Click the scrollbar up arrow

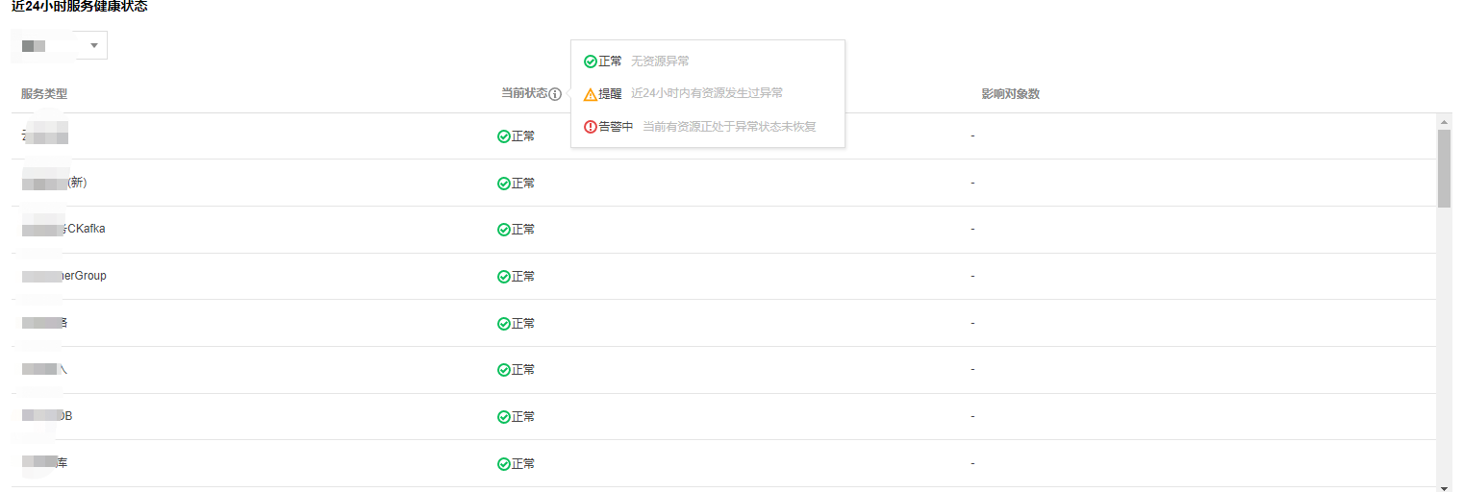coord(1444,122)
